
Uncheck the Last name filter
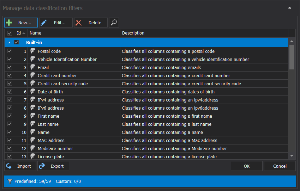[x=10, y=124]
